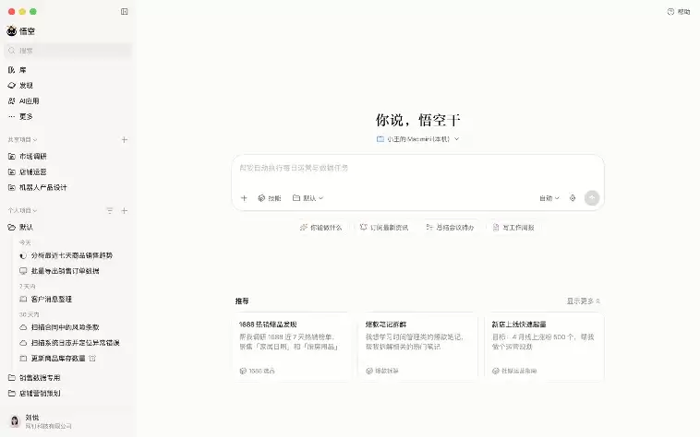The height and width of the screenshot is (437, 700).
Task: Click the skill tag on the 新店上线快速起量 card
Action: click(x=514, y=371)
